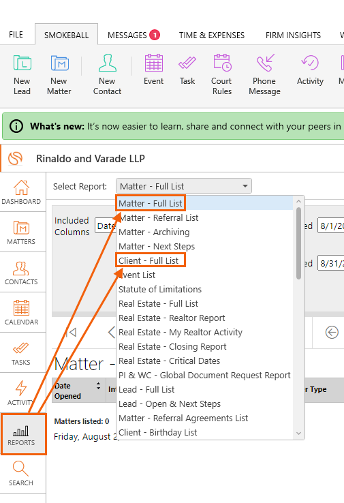Choose Statute of Limitations report

coord(204,289)
